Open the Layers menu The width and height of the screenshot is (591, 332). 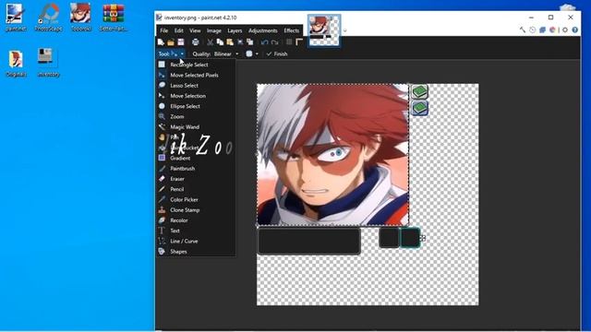[235, 30]
